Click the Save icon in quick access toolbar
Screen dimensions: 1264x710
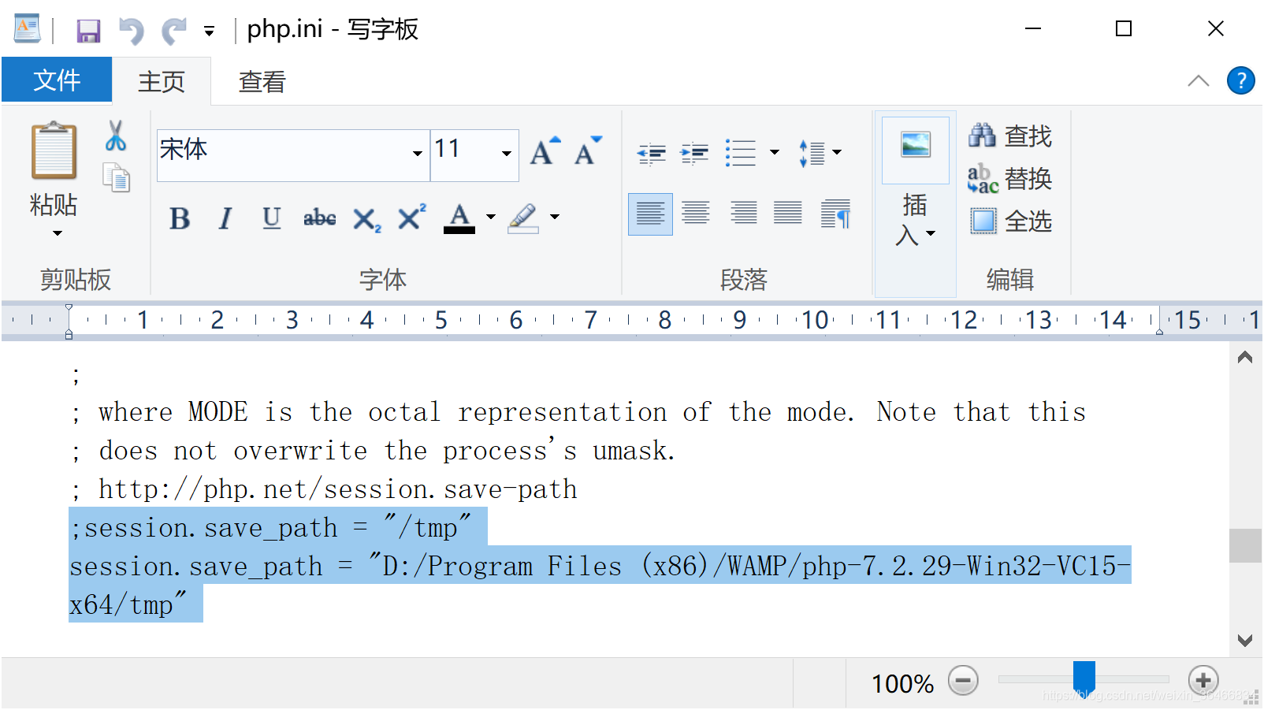coord(87,31)
